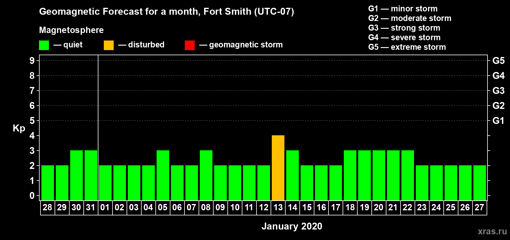Click the Geomagnetic Forecast chart title
The image size is (510, 240).
pos(166,12)
